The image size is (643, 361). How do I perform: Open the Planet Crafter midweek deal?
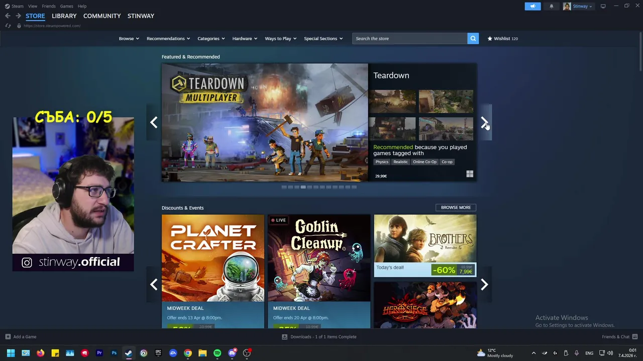point(213,271)
